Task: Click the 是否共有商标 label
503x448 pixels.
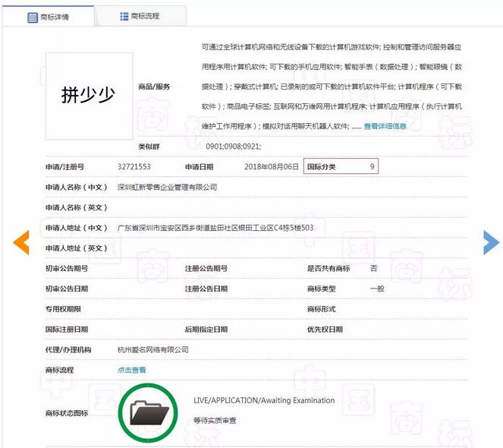Action: [x=329, y=269]
